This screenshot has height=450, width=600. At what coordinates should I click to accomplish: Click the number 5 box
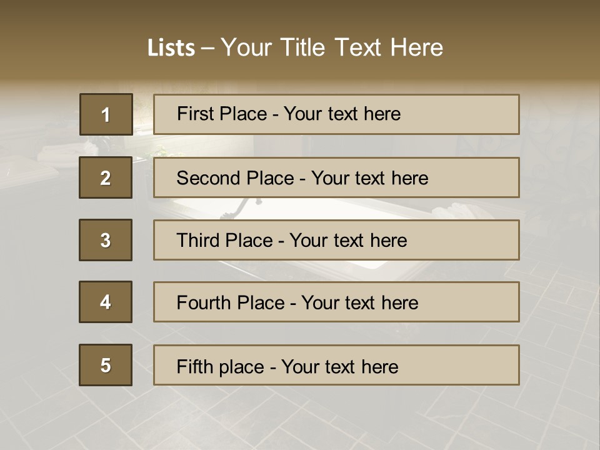click(x=106, y=365)
